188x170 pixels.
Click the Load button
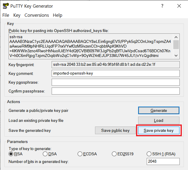pos(158,120)
